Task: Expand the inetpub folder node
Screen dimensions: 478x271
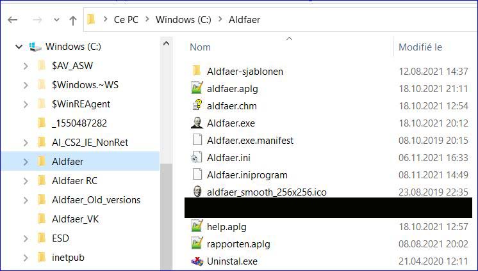Action: [25, 258]
